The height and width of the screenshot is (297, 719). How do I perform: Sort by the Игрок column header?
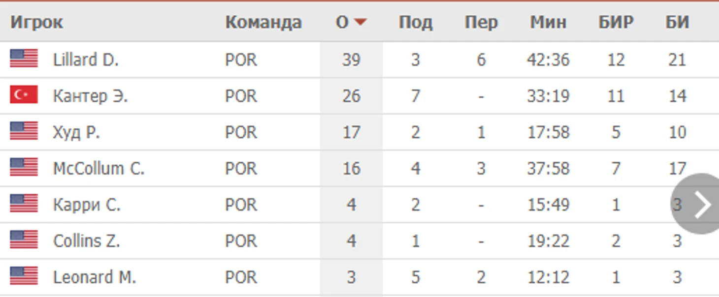(37, 23)
